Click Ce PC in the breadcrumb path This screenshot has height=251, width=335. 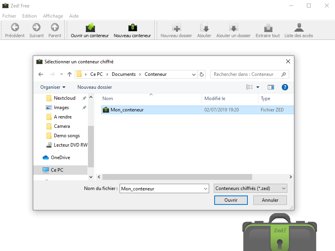[97, 74]
